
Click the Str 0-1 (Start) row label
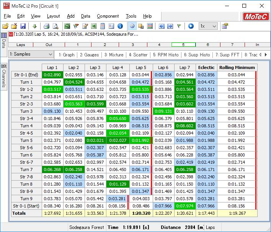pyautogui.click(x=26, y=206)
